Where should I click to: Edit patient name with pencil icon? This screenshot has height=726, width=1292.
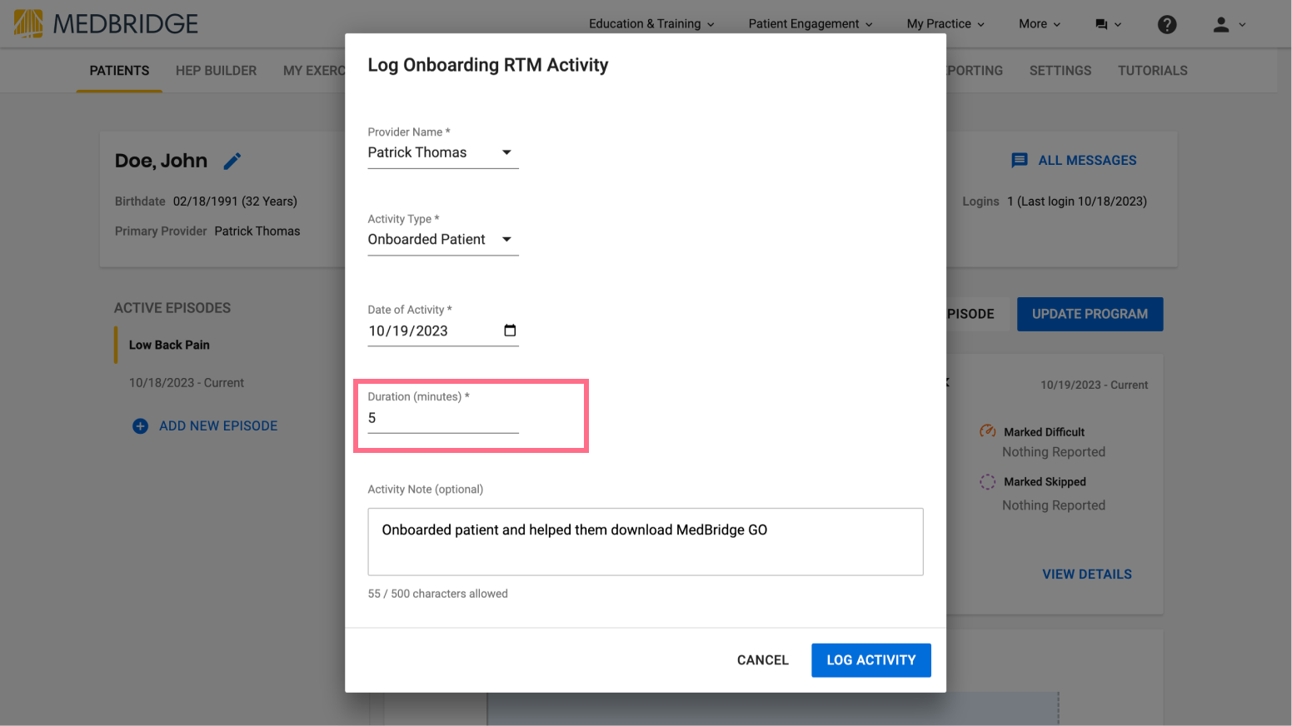click(x=232, y=161)
